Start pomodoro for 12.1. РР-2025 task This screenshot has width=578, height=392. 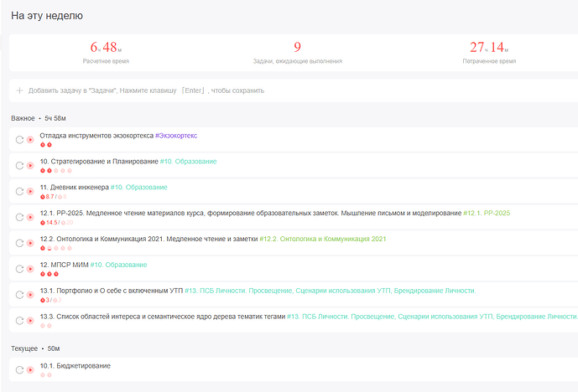(31, 218)
